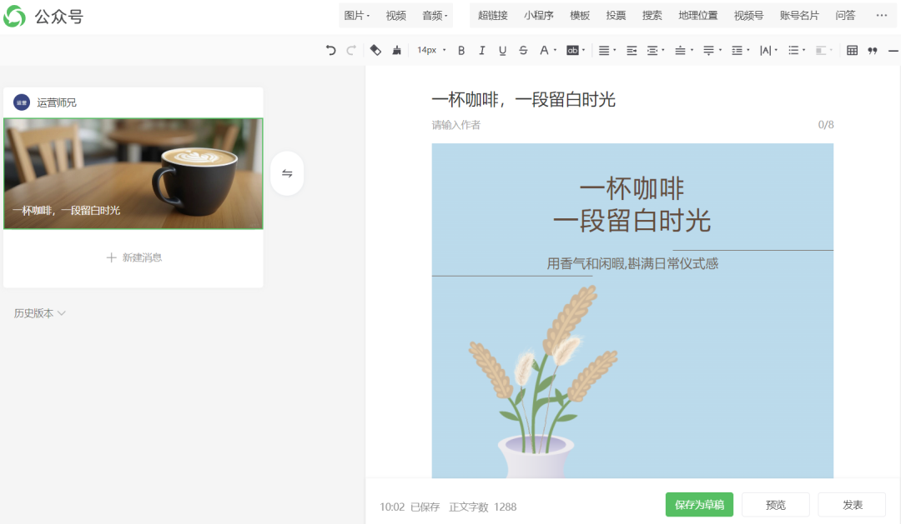Toggle bold formatting
The width and height of the screenshot is (901, 524).
pyautogui.click(x=461, y=50)
